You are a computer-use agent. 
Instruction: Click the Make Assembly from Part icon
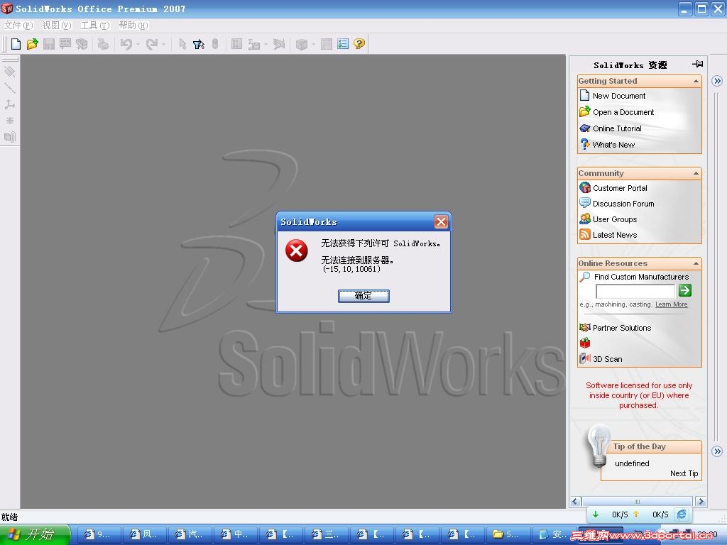pyautogui.click(x=82, y=44)
